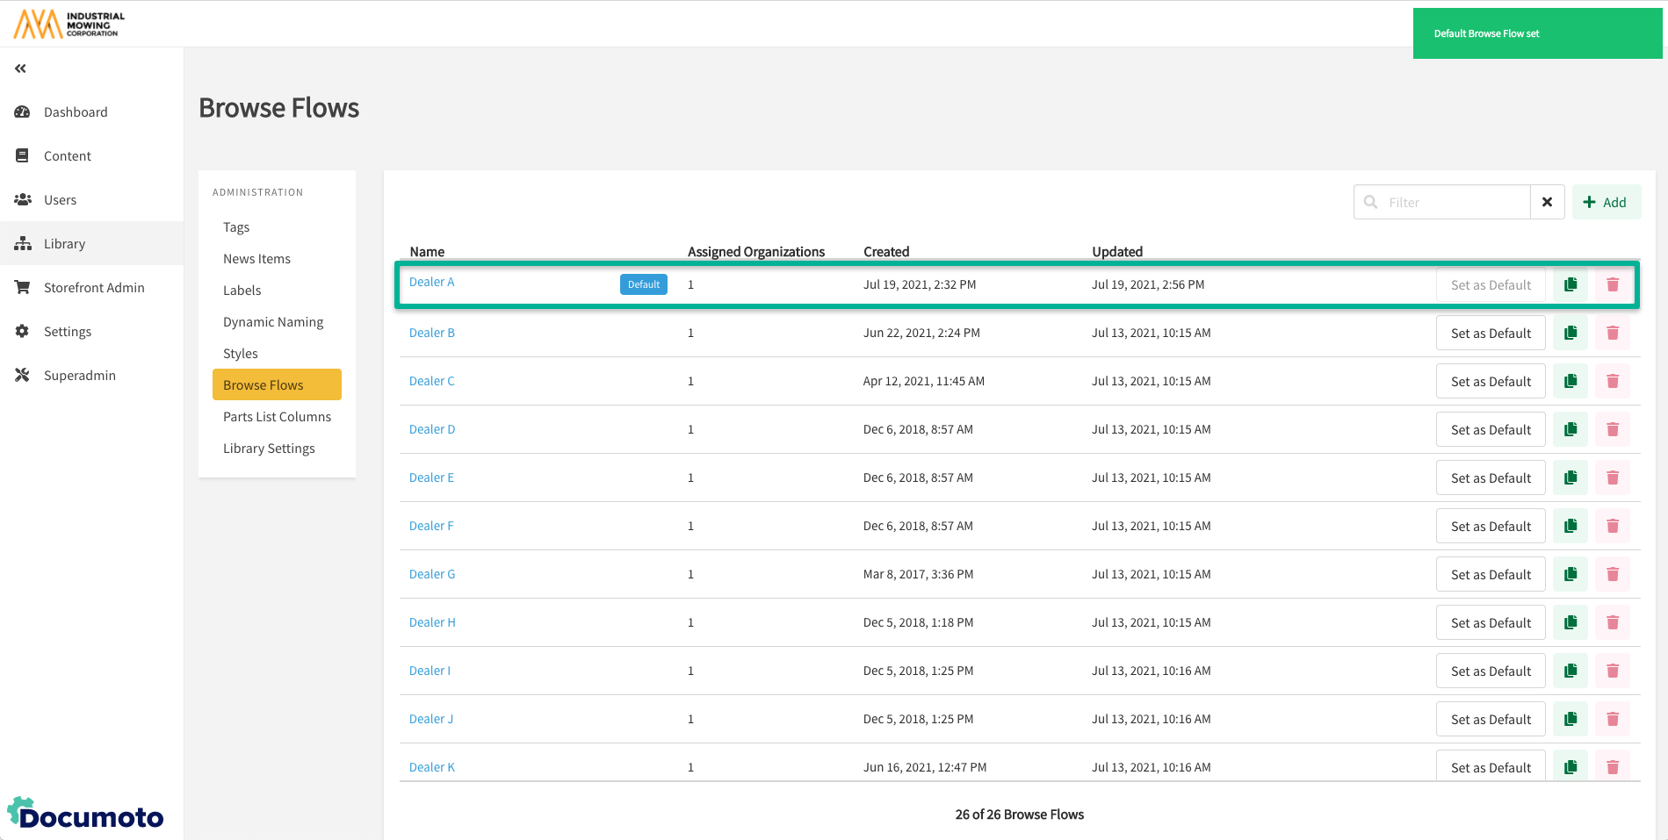1668x840 pixels.
Task: Clear the filter with the X button
Action: [x=1547, y=202]
